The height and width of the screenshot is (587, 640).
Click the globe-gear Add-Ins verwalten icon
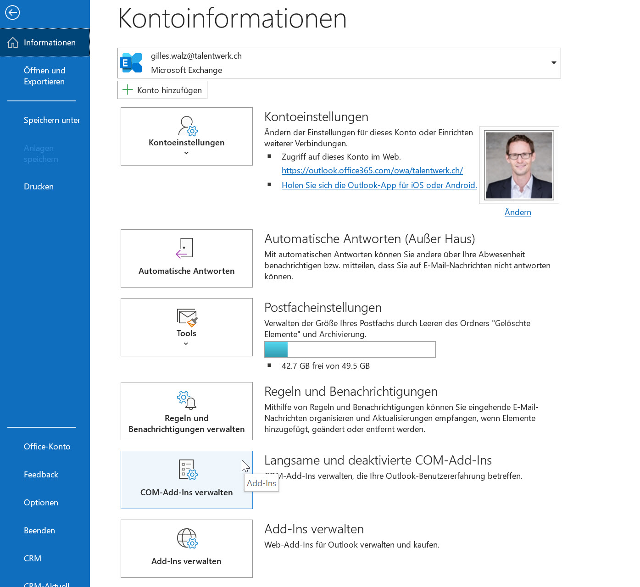(x=187, y=538)
